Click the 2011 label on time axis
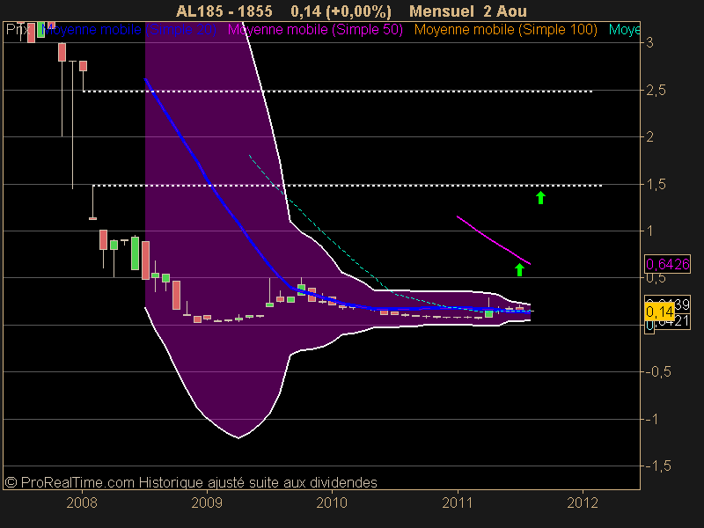 click(x=458, y=502)
